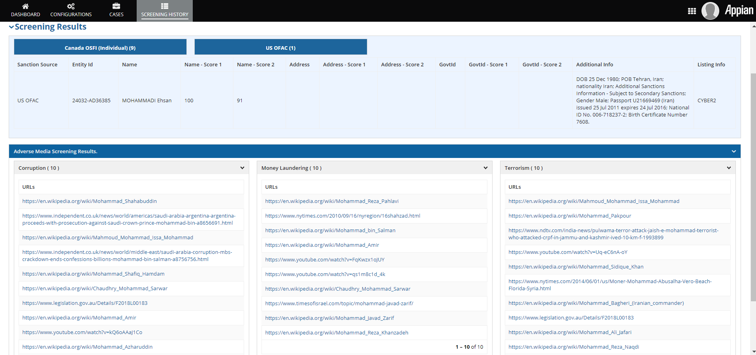Open YouTube link Uq-eC6nA-oY
Image resolution: width=756 pixels, height=355 pixels.
(568, 252)
